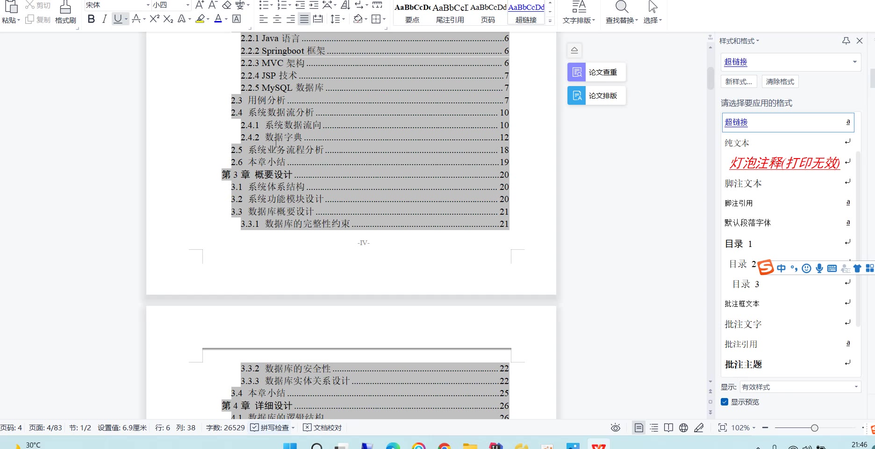This screenshot has height=449, width=875.
Task: Click 新样式 button in styles pane
Action: [739, 81]
